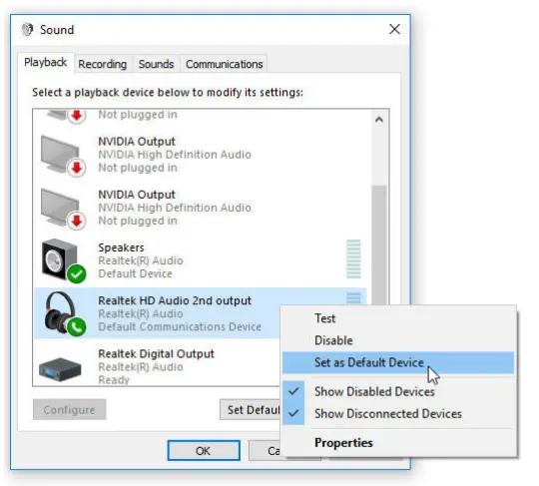Open the Communications tab
The height and width of the screenshot is (486, 539).
point(225,64)
